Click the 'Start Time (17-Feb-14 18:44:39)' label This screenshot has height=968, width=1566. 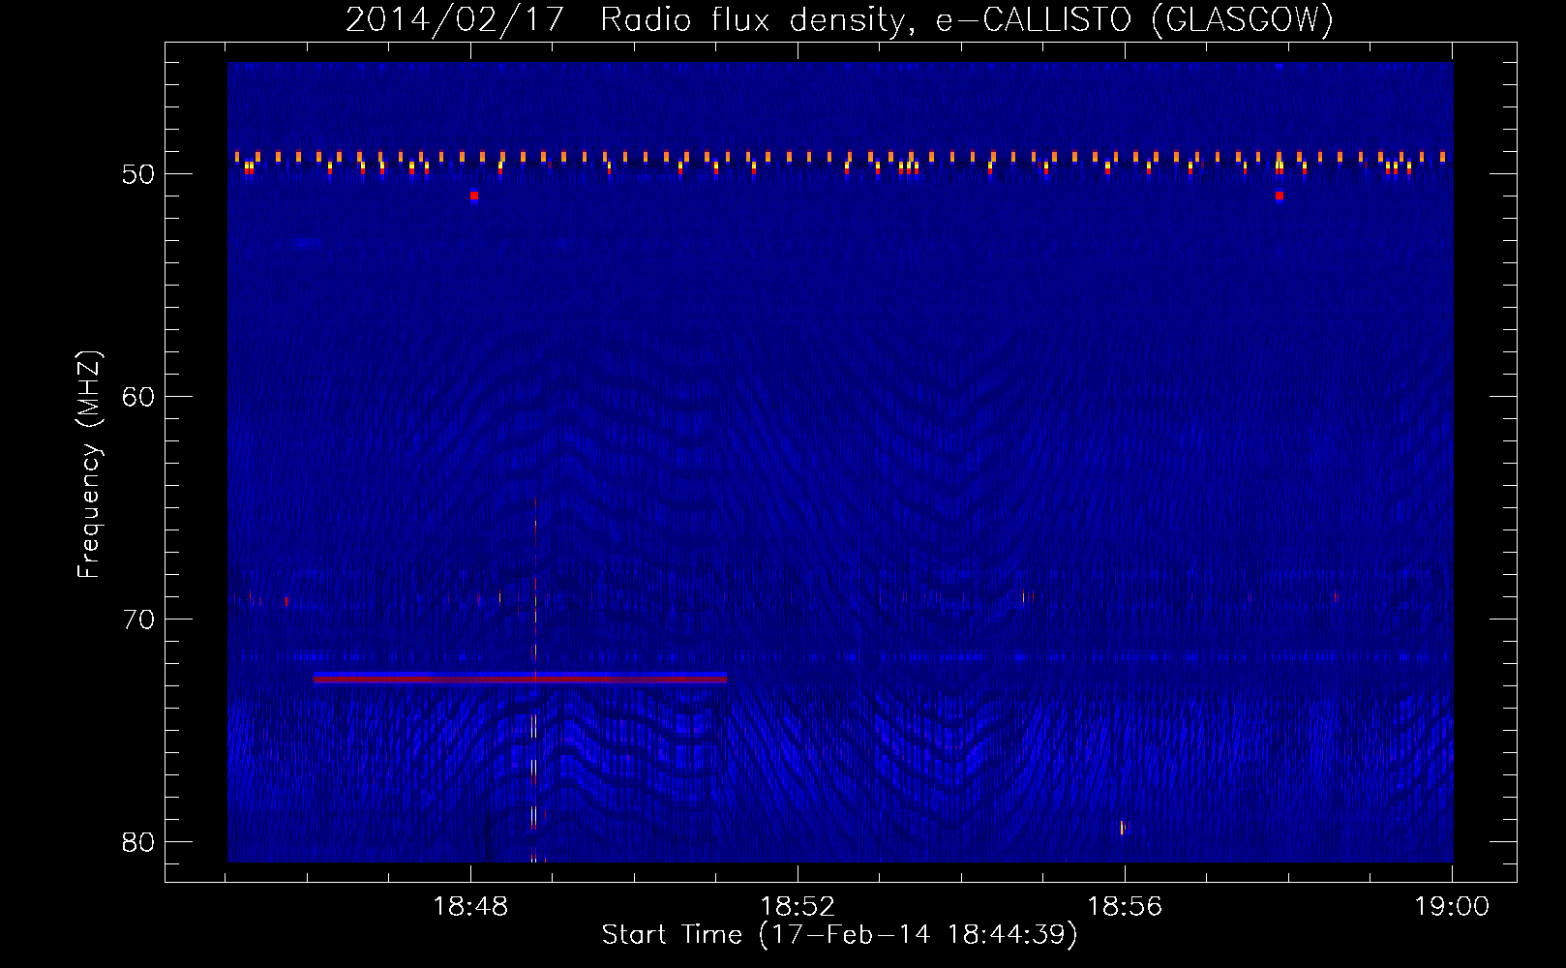point(839,935)
